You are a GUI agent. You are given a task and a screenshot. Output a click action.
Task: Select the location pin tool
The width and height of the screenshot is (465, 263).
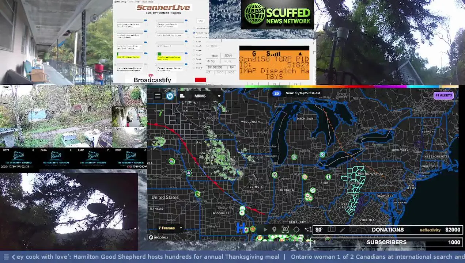click(274, 229)
